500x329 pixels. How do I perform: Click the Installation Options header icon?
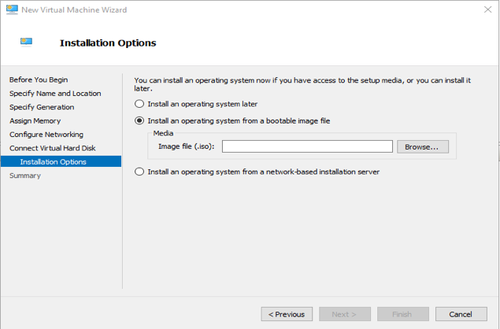pyautogui.click(x=27, y=43)
